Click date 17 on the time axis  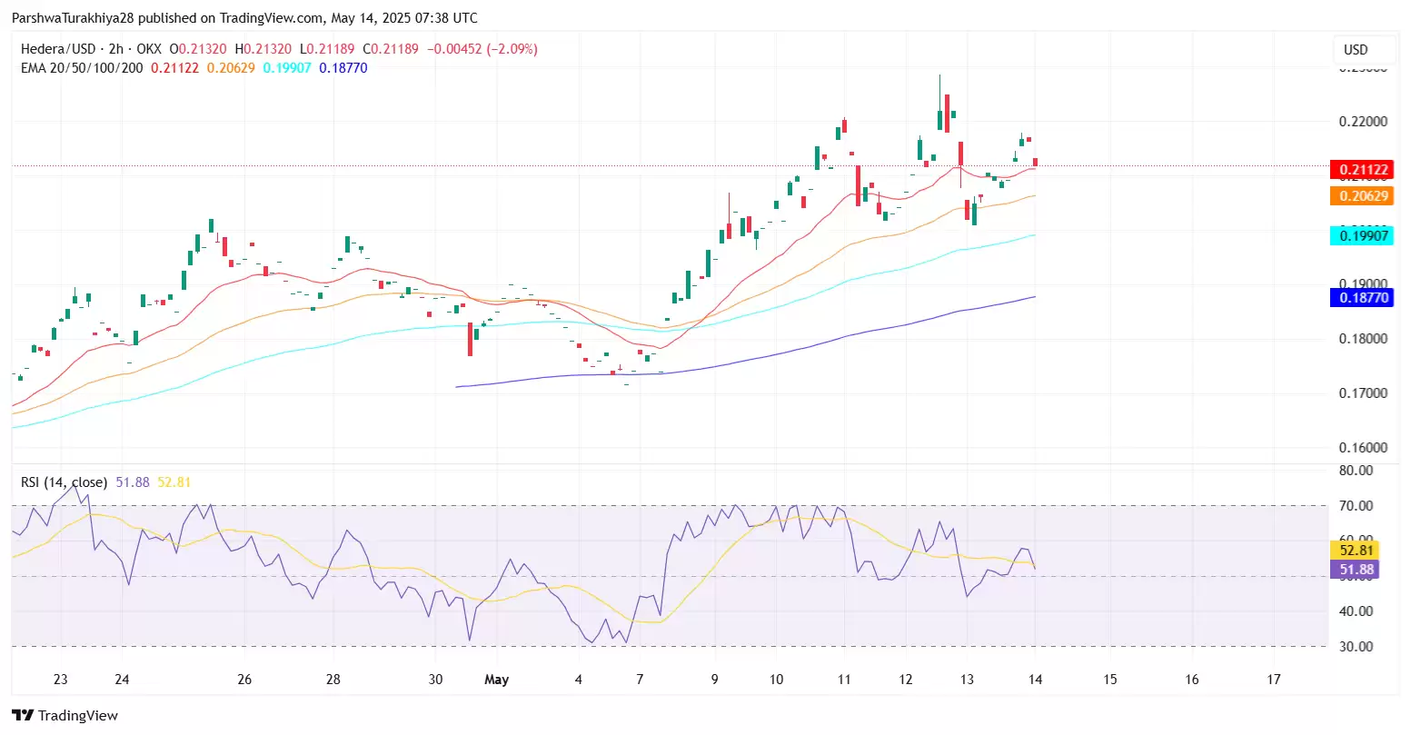(1274, 680)
